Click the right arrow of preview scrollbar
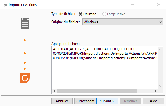166x106 pixels. coord(155,91)
